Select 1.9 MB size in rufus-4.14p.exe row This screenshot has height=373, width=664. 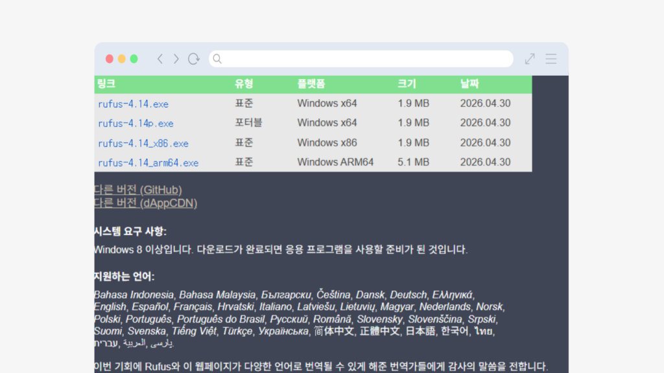pos(413,122)
